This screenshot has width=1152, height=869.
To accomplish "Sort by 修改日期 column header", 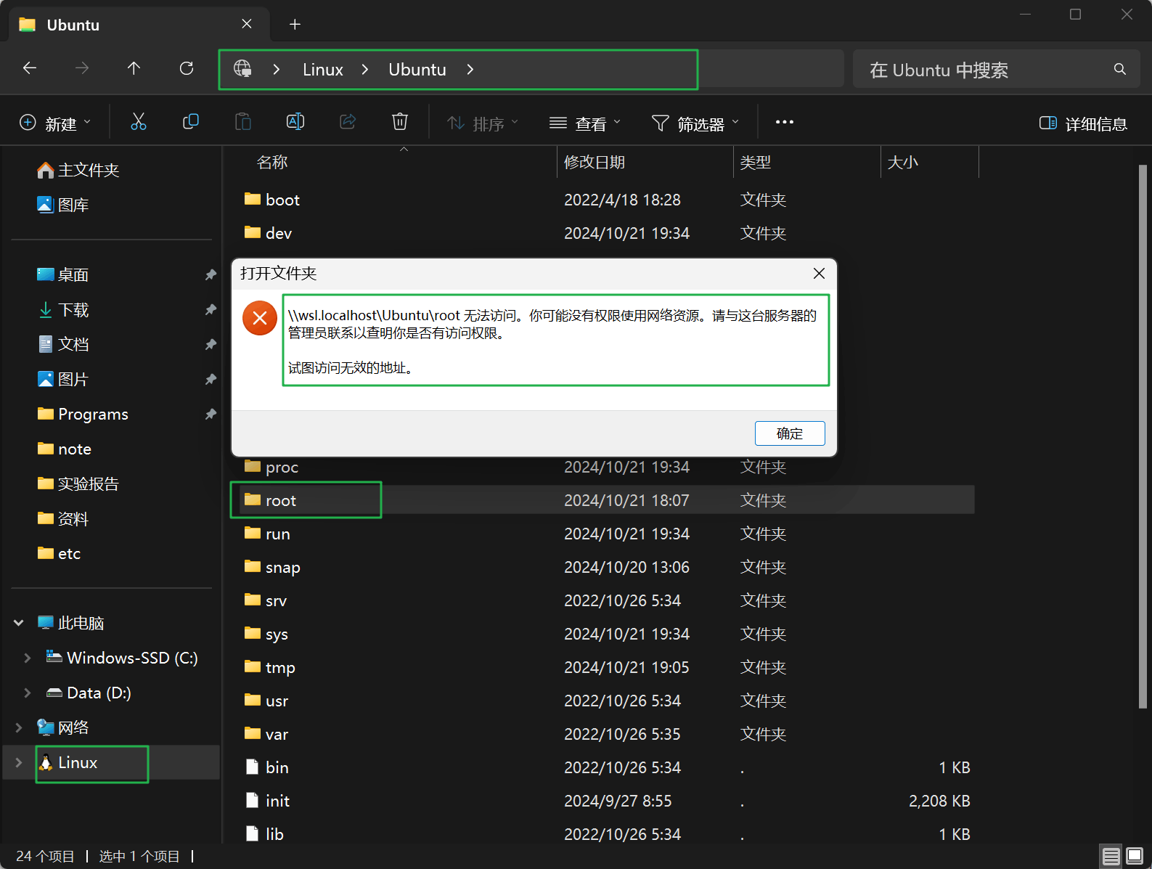I will [x=595, y=162].
